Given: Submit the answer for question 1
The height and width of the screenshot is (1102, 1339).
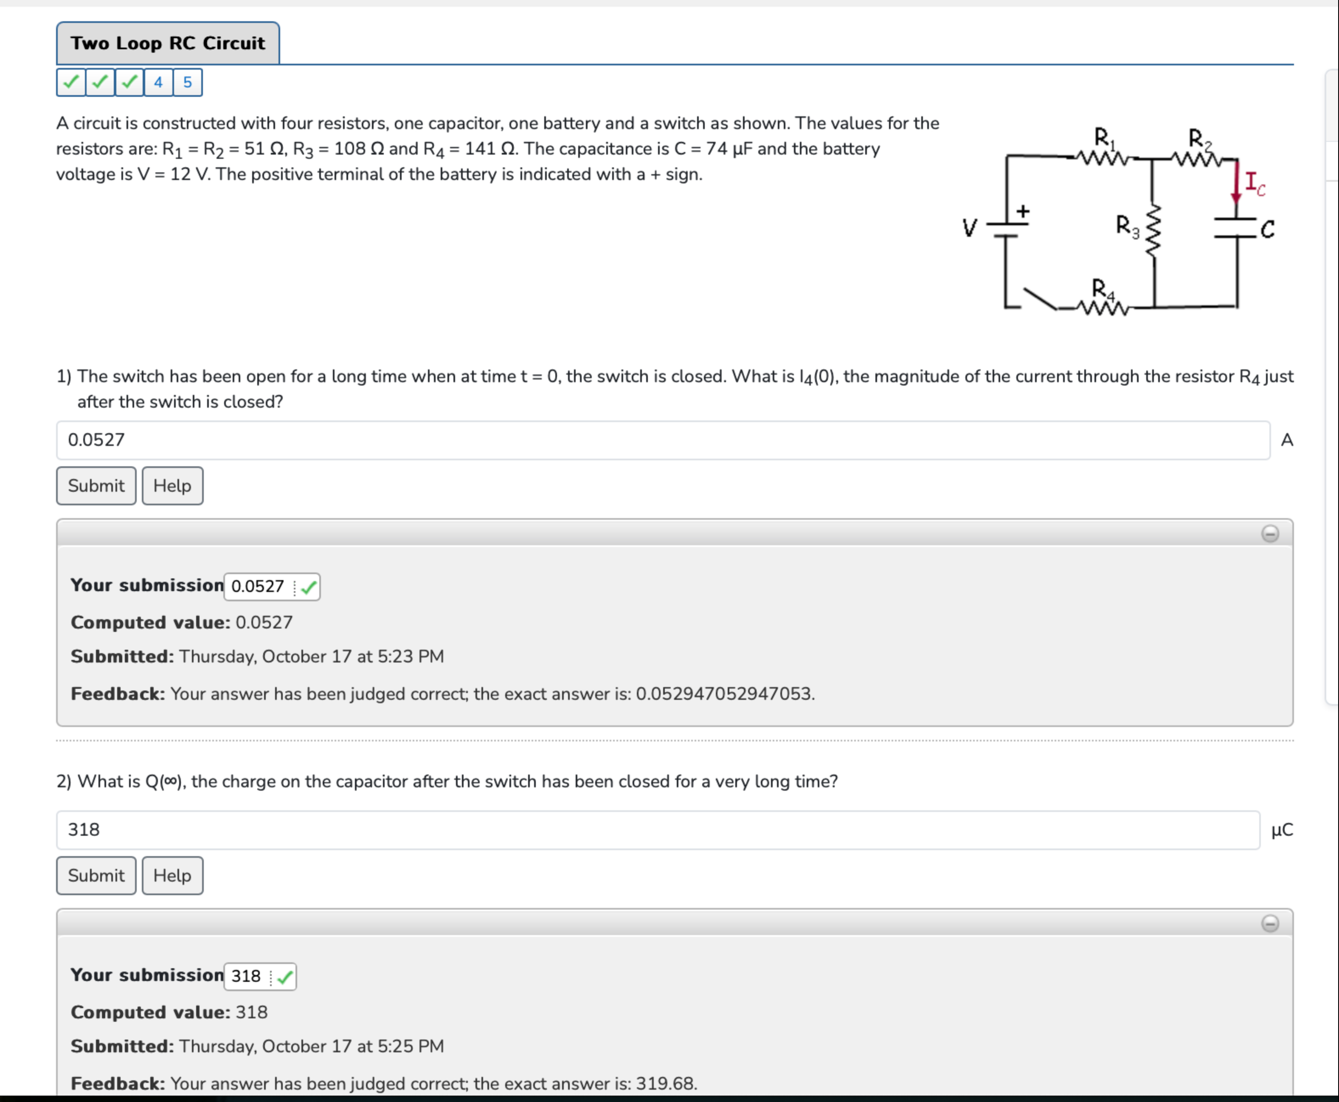Looking at the screenshot, I should [x=96, y=486].
